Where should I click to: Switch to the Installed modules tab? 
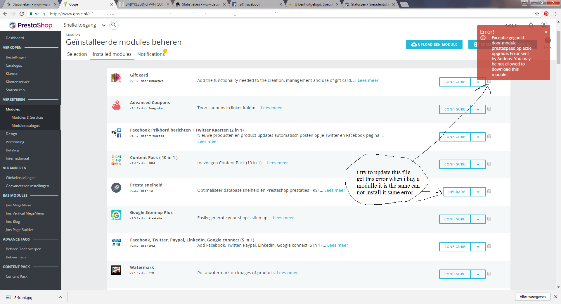point(112,54)
